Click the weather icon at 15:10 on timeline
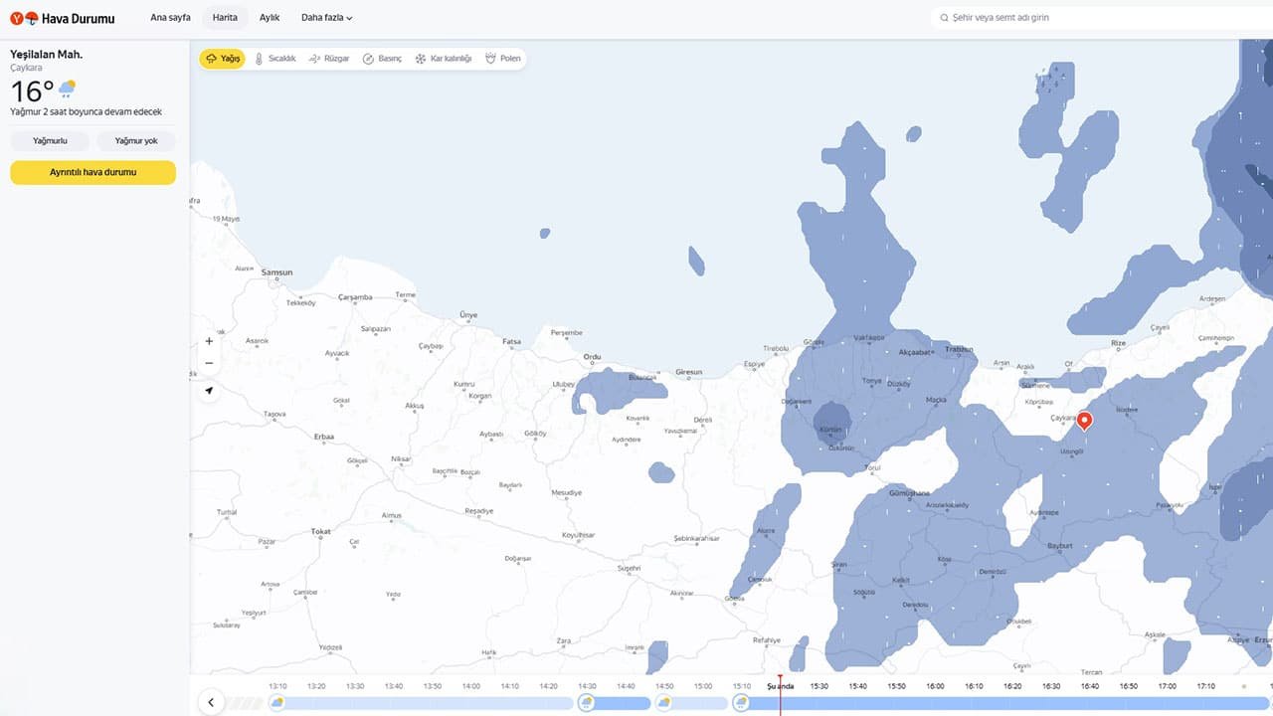The width and height of the screenshot is (1273, 716). pyautogui.click(x=741, y=703)
